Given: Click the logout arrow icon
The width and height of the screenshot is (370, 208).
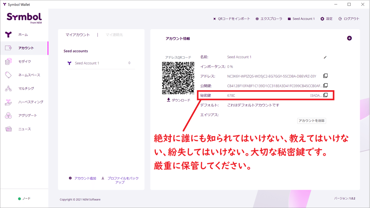Looking at the screenshot, I should pos(340,19).
